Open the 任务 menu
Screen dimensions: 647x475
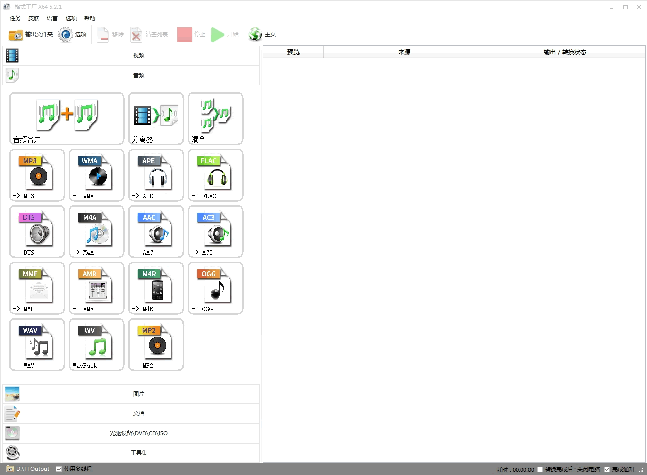[15, 18]
